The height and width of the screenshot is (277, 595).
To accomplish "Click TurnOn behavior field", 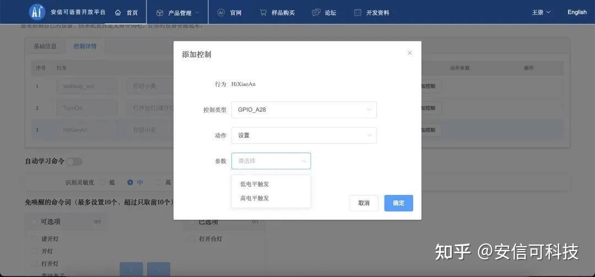I will (87, 108).
